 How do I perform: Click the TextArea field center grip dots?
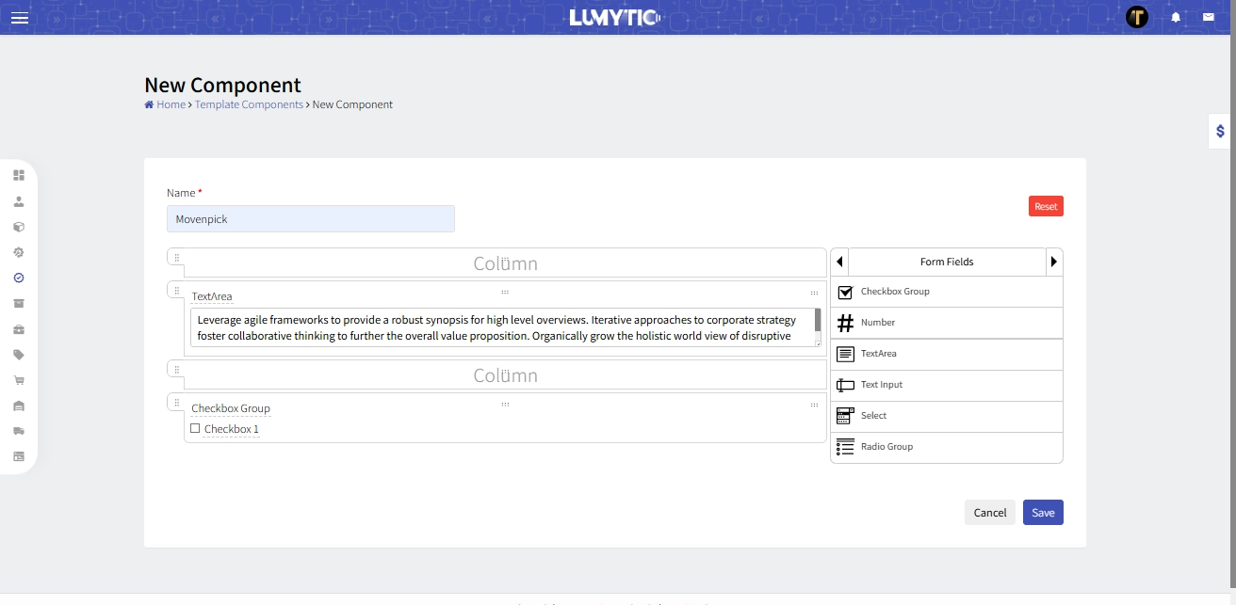pos(505,293)
